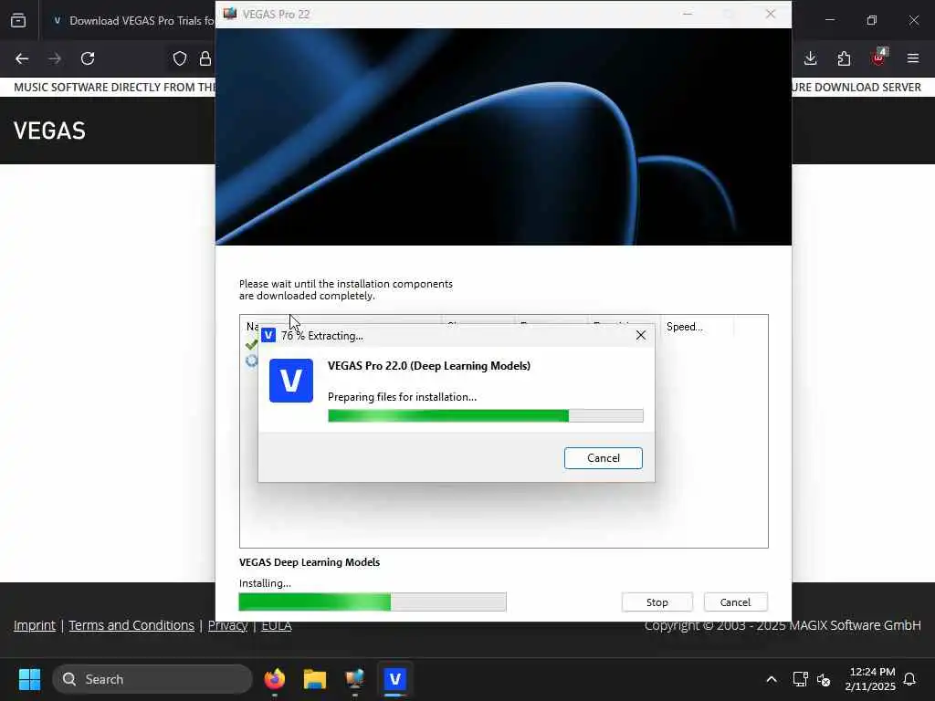Click the network status tray icon
935x701 pixels.
coord(800,679)
